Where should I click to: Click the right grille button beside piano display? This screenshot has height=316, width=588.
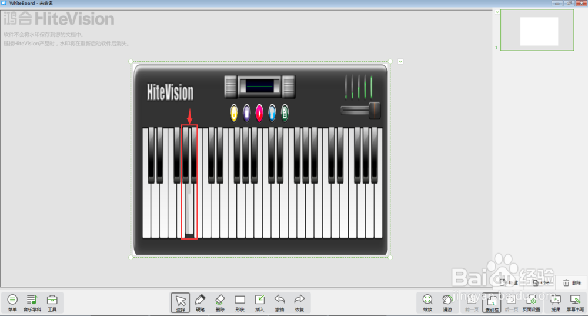[x=288, y=87]
